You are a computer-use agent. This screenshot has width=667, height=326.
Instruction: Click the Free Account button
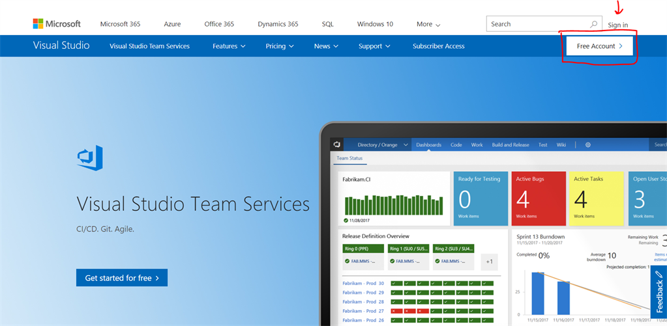click(x=599, y=46)
